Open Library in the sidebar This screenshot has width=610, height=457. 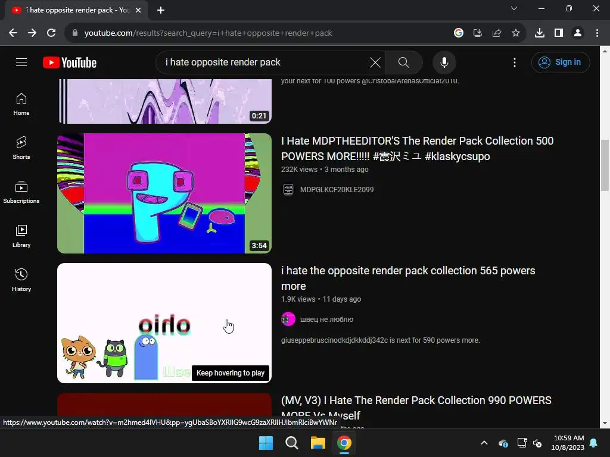click(21, 236)
